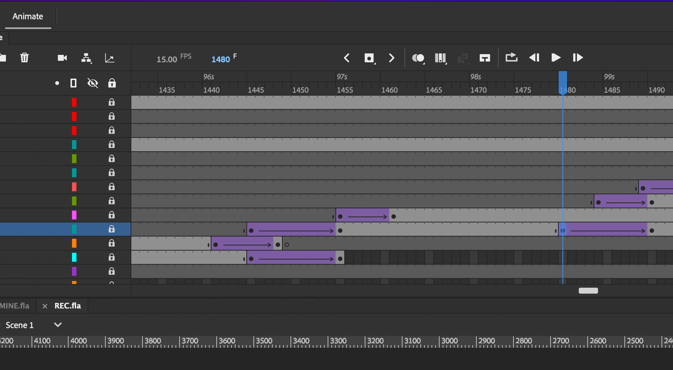Delete the selected layer with trash icon
673x370 pixels.
24,57
